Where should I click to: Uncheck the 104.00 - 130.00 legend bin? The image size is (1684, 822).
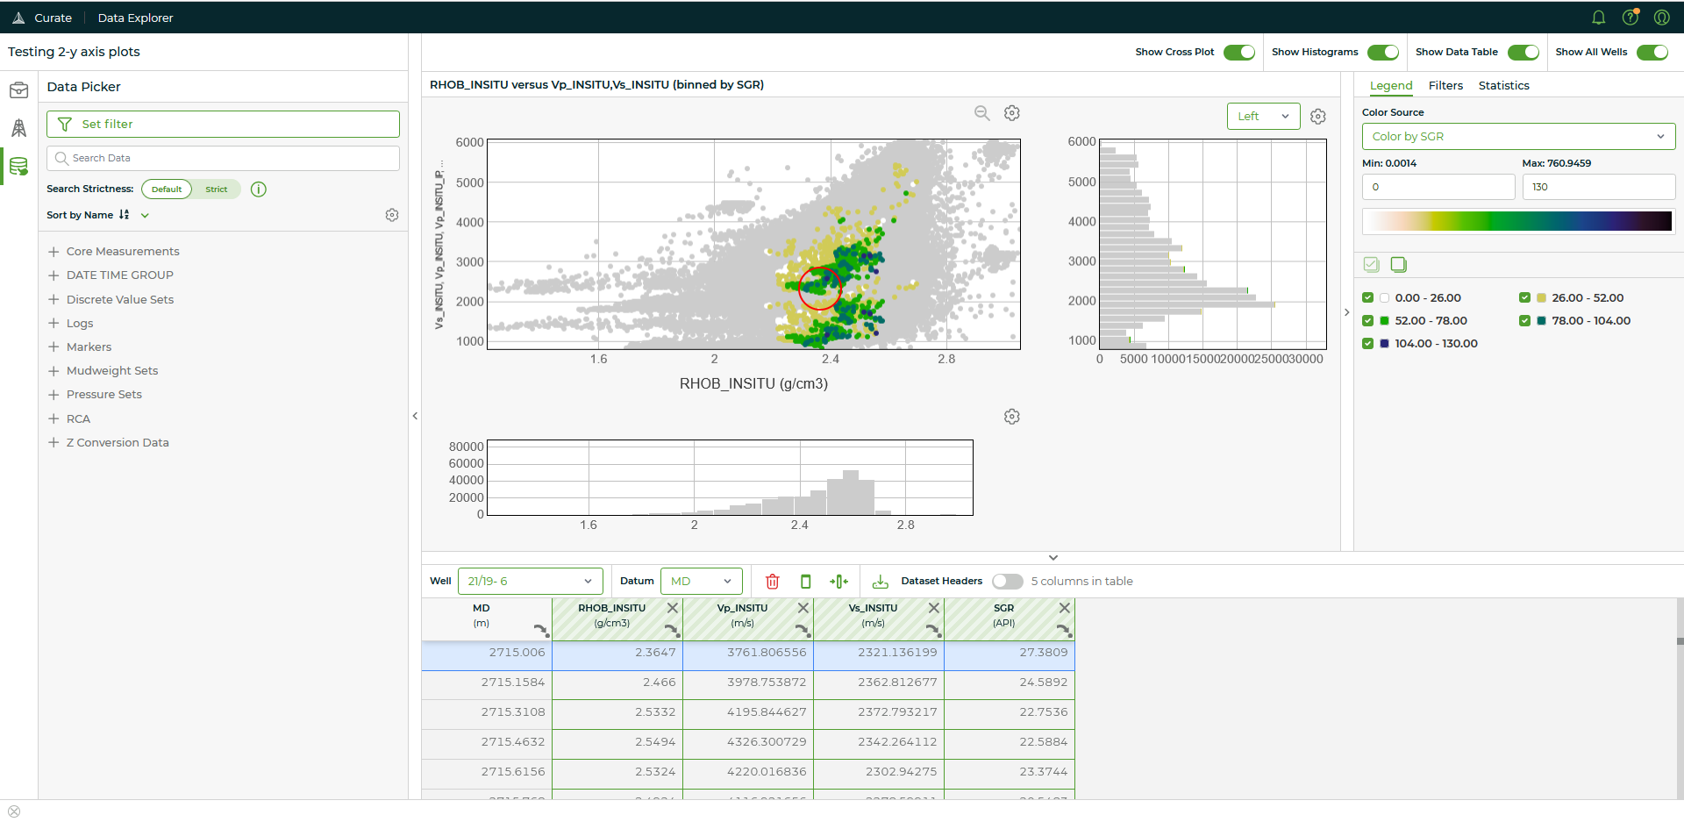[1367, 344]
